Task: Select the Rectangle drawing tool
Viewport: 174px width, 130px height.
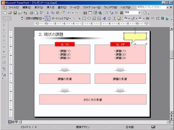Action: click(x=84, y=18)
